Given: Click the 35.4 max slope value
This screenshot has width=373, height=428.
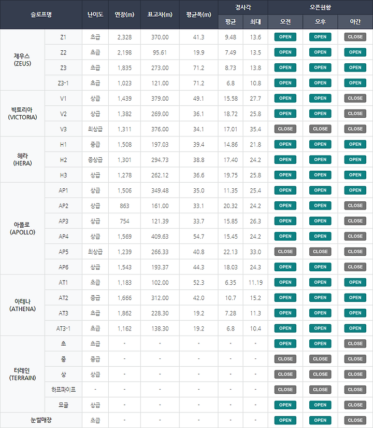Looking at the screenshot, I should (x=255, y=129).
